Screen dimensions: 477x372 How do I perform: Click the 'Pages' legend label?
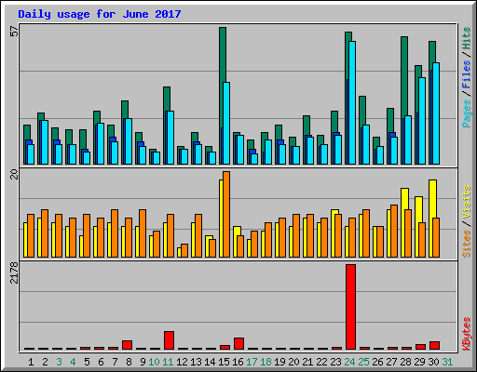(467, 113)
